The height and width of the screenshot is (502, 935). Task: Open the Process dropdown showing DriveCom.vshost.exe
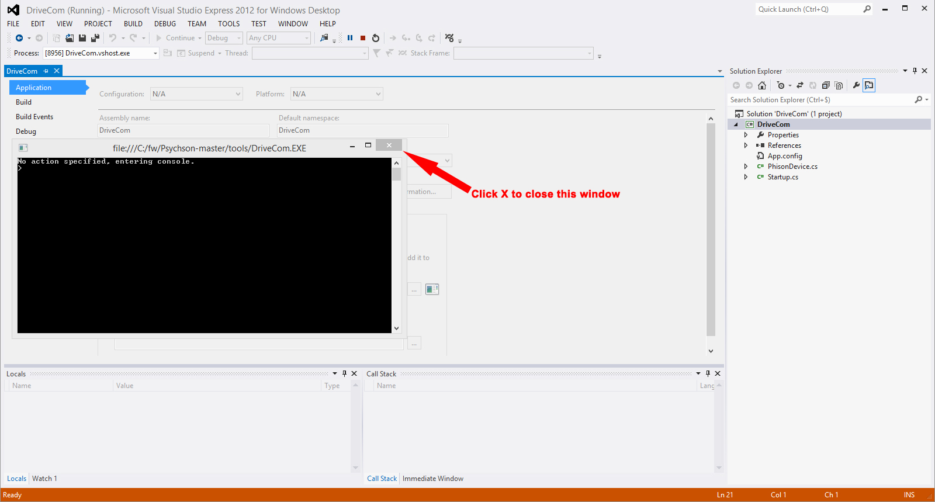coord(101,53)
